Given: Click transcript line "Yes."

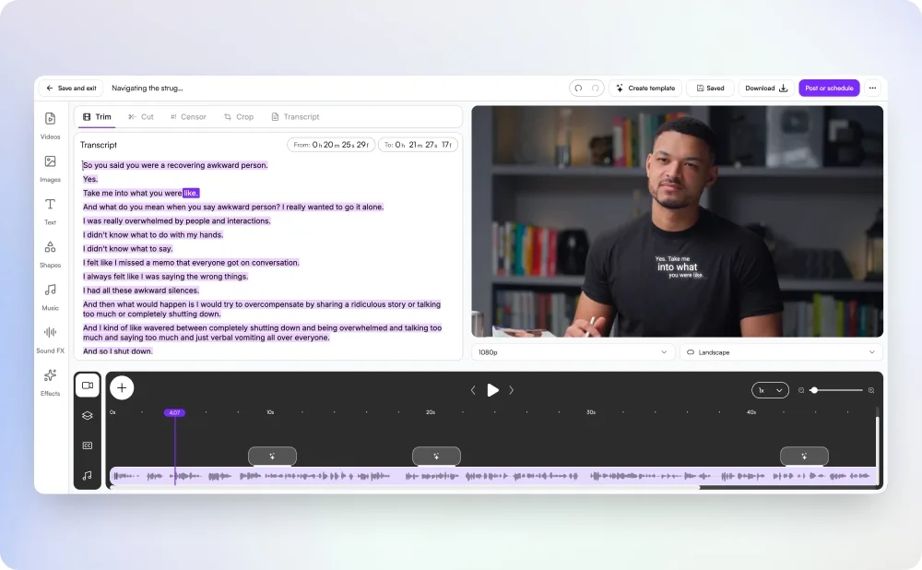Looking at the screenshot, I should coord(90,179).
